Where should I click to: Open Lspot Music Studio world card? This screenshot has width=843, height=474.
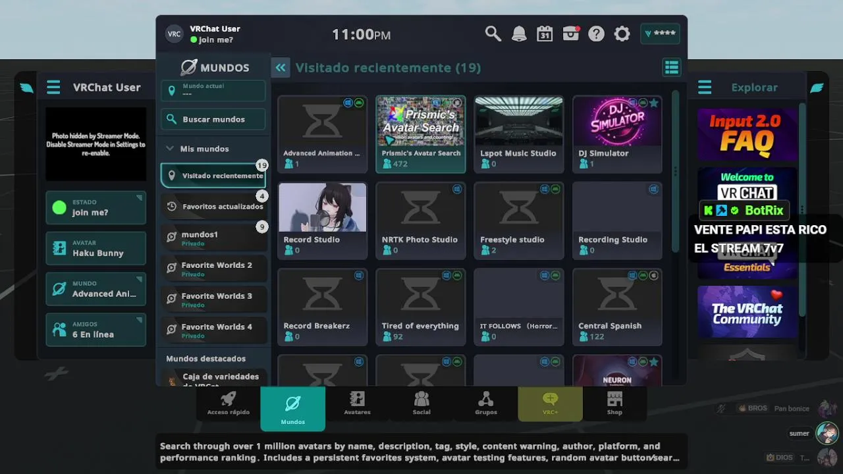tap(519, 134)
